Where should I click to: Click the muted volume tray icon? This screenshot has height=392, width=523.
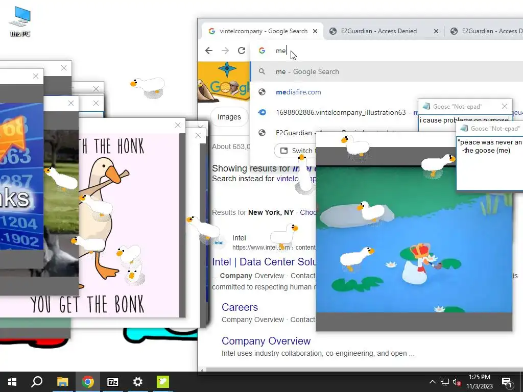456,382
